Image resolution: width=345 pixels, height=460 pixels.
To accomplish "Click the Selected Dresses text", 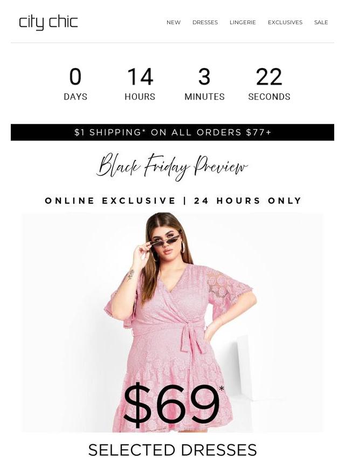I will [x=172, y=450].
